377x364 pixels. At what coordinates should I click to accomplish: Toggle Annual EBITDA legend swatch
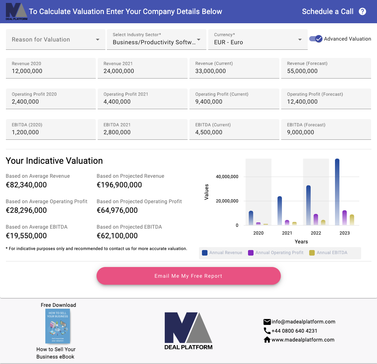(x=312, y=253)
